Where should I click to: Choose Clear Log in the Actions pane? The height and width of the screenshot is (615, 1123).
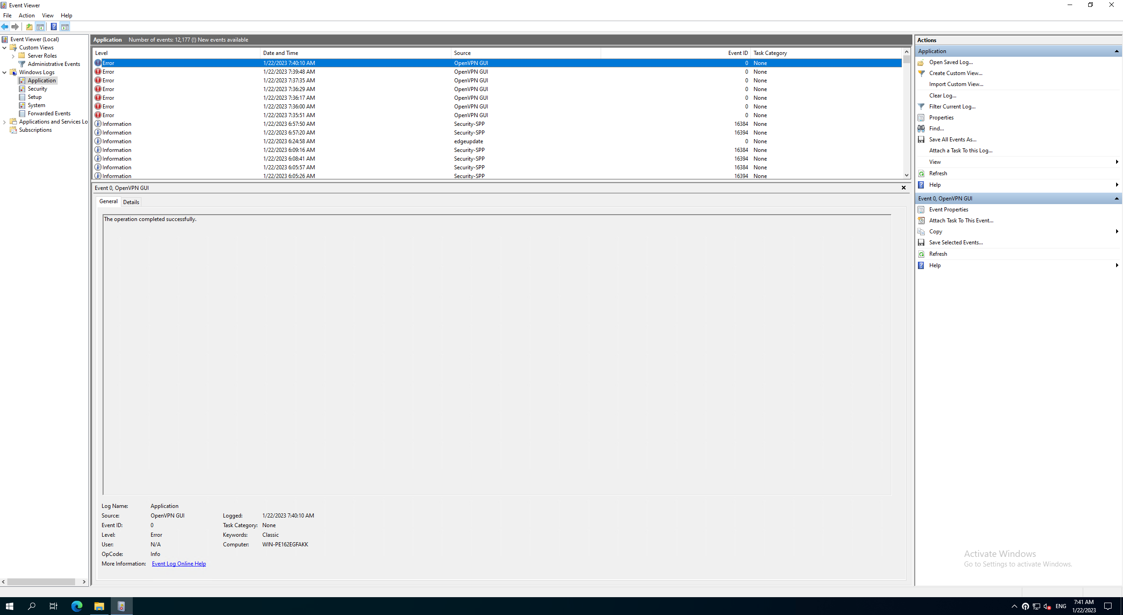click(942, 95)
